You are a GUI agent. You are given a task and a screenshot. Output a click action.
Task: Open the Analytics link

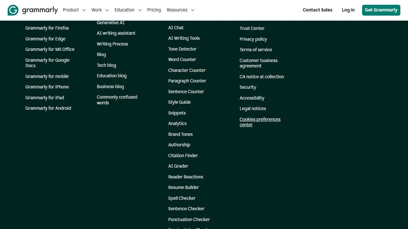177,123
